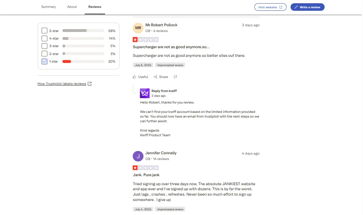The image size is (363, 215).
Task: Click the external link icon in Visit website
Action: (x=280, y=7)
